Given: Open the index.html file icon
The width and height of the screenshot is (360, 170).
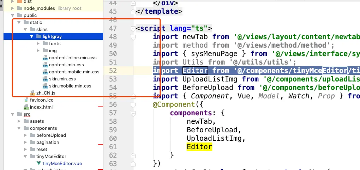Looking at the screenshot, I should pyautogui.click(x=26, y=107).
